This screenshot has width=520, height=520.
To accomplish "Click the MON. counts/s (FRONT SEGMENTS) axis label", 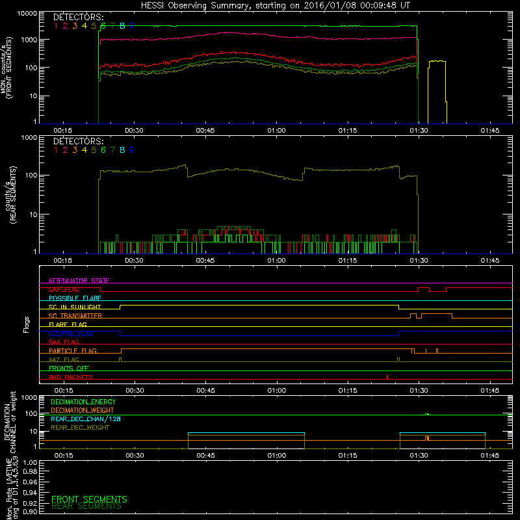I will [x=6, y=68].
